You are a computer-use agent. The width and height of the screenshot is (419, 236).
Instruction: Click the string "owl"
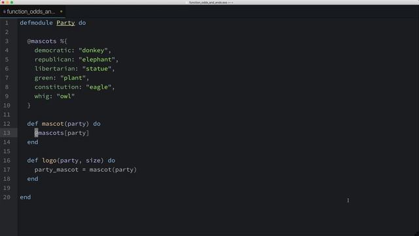[65, 96]
